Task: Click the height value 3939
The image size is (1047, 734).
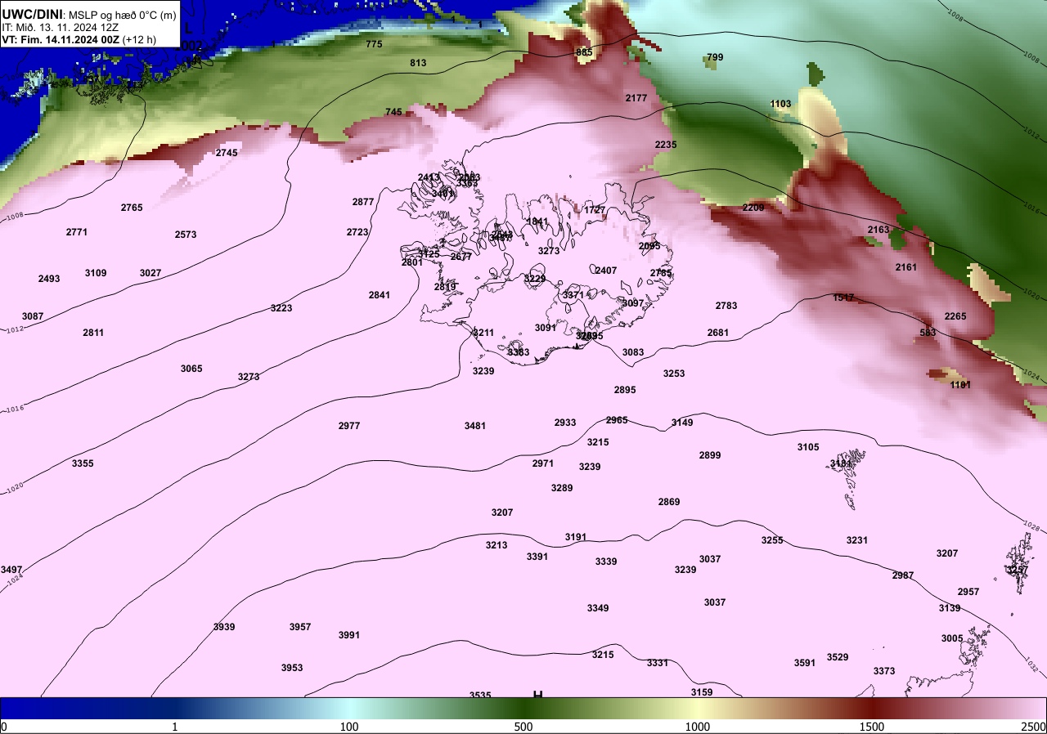Action: tap(224, 627)
